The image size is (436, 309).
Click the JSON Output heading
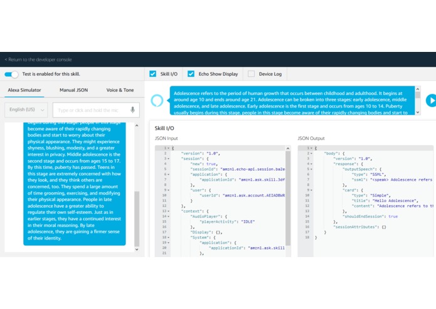[x=311, y=138]
